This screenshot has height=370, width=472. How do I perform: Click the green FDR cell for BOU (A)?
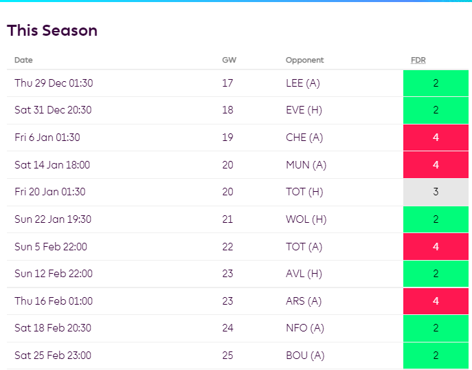(x=436, y=356)
